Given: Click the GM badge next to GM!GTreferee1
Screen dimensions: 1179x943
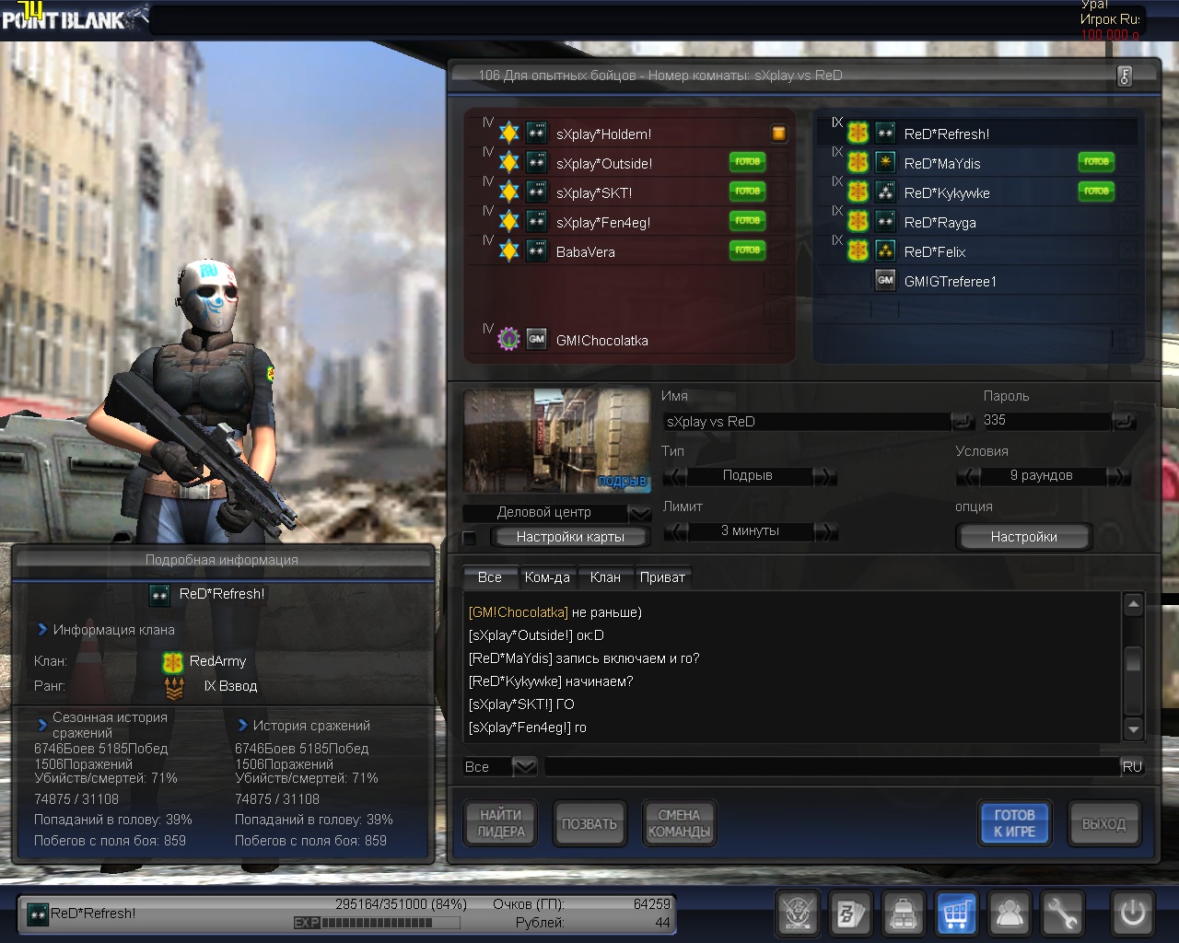Looking at the screenshot, I should coord(885,280).
